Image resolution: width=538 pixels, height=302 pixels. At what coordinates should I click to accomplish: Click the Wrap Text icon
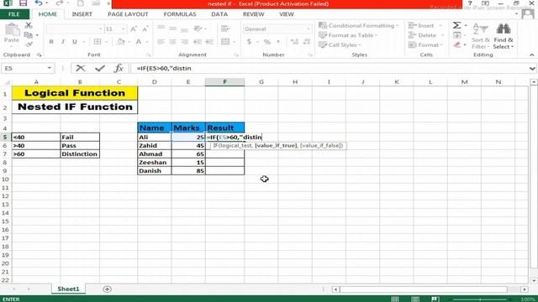225,29
